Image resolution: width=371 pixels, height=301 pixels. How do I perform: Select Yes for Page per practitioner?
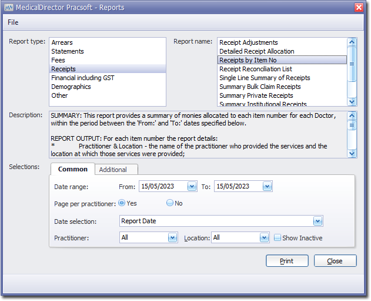coord(122,203)
